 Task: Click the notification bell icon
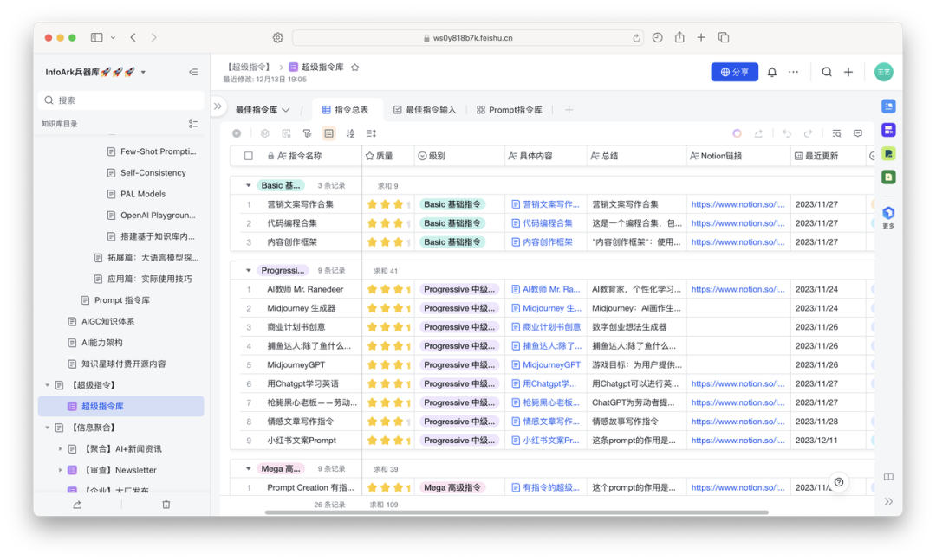[x=771, y=73]
